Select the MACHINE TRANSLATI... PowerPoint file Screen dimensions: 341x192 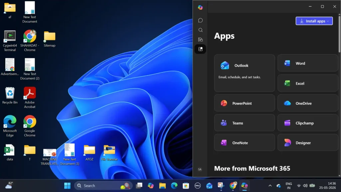click(50, 157)
